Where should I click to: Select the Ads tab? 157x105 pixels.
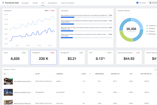coord(43,3)
